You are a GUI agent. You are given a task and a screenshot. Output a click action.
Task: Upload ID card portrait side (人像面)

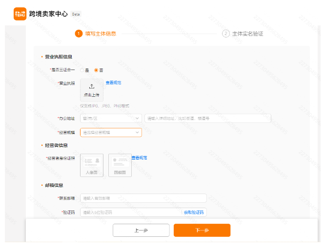coord(92,165)
